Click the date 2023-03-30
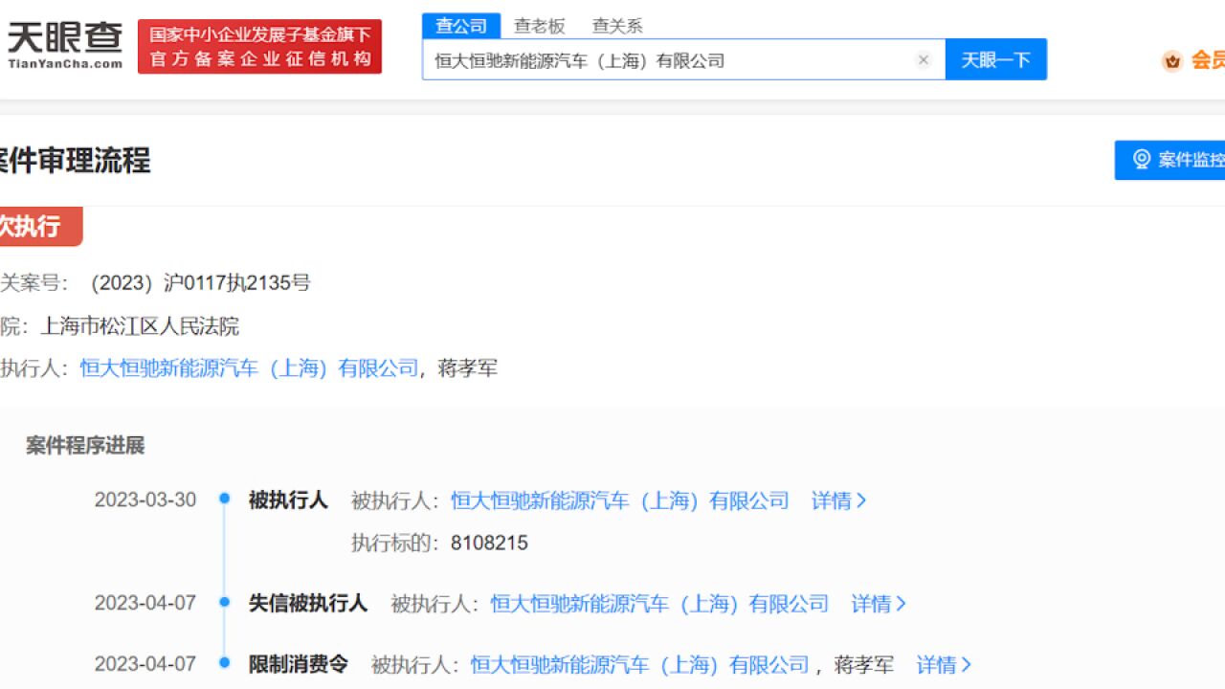The height and width of the screenshot is (689, 1225). [145, 500]
